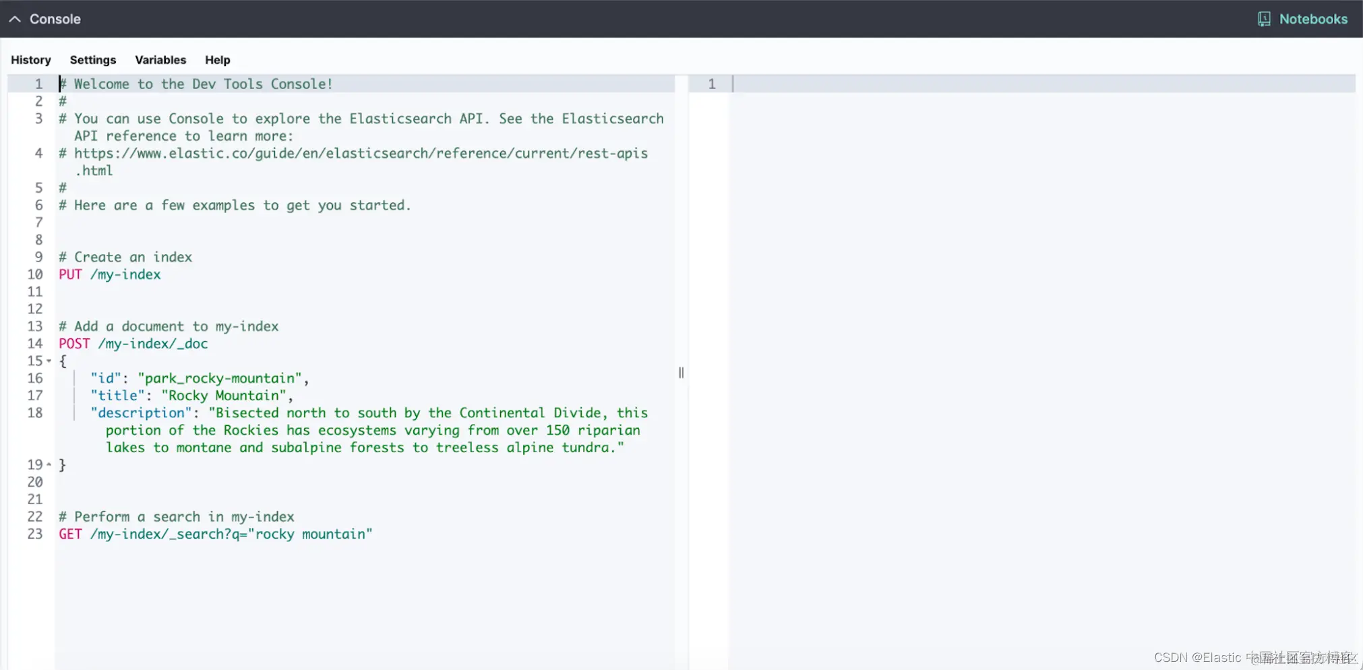Click the "# Perform a search in my-index" comment
The height and width of the screenshot is (670, 1363).
177,517
